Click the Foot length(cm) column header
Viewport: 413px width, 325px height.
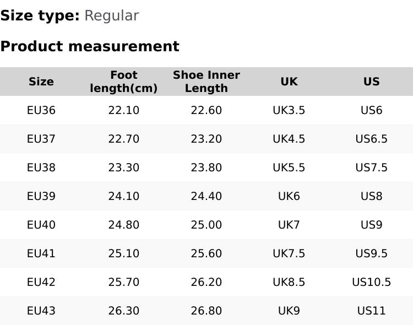pos(124,82)
